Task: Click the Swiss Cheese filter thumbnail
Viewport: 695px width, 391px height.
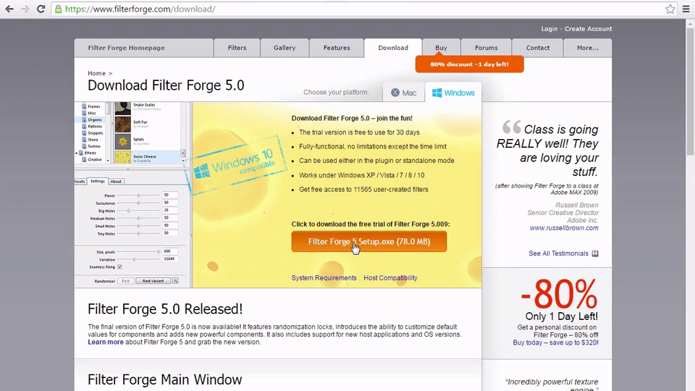Action: pyautogui.click(x=123, y=157)
